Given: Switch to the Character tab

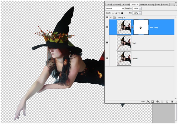Looking at the screenshot, I should click(x=143, y=5).
